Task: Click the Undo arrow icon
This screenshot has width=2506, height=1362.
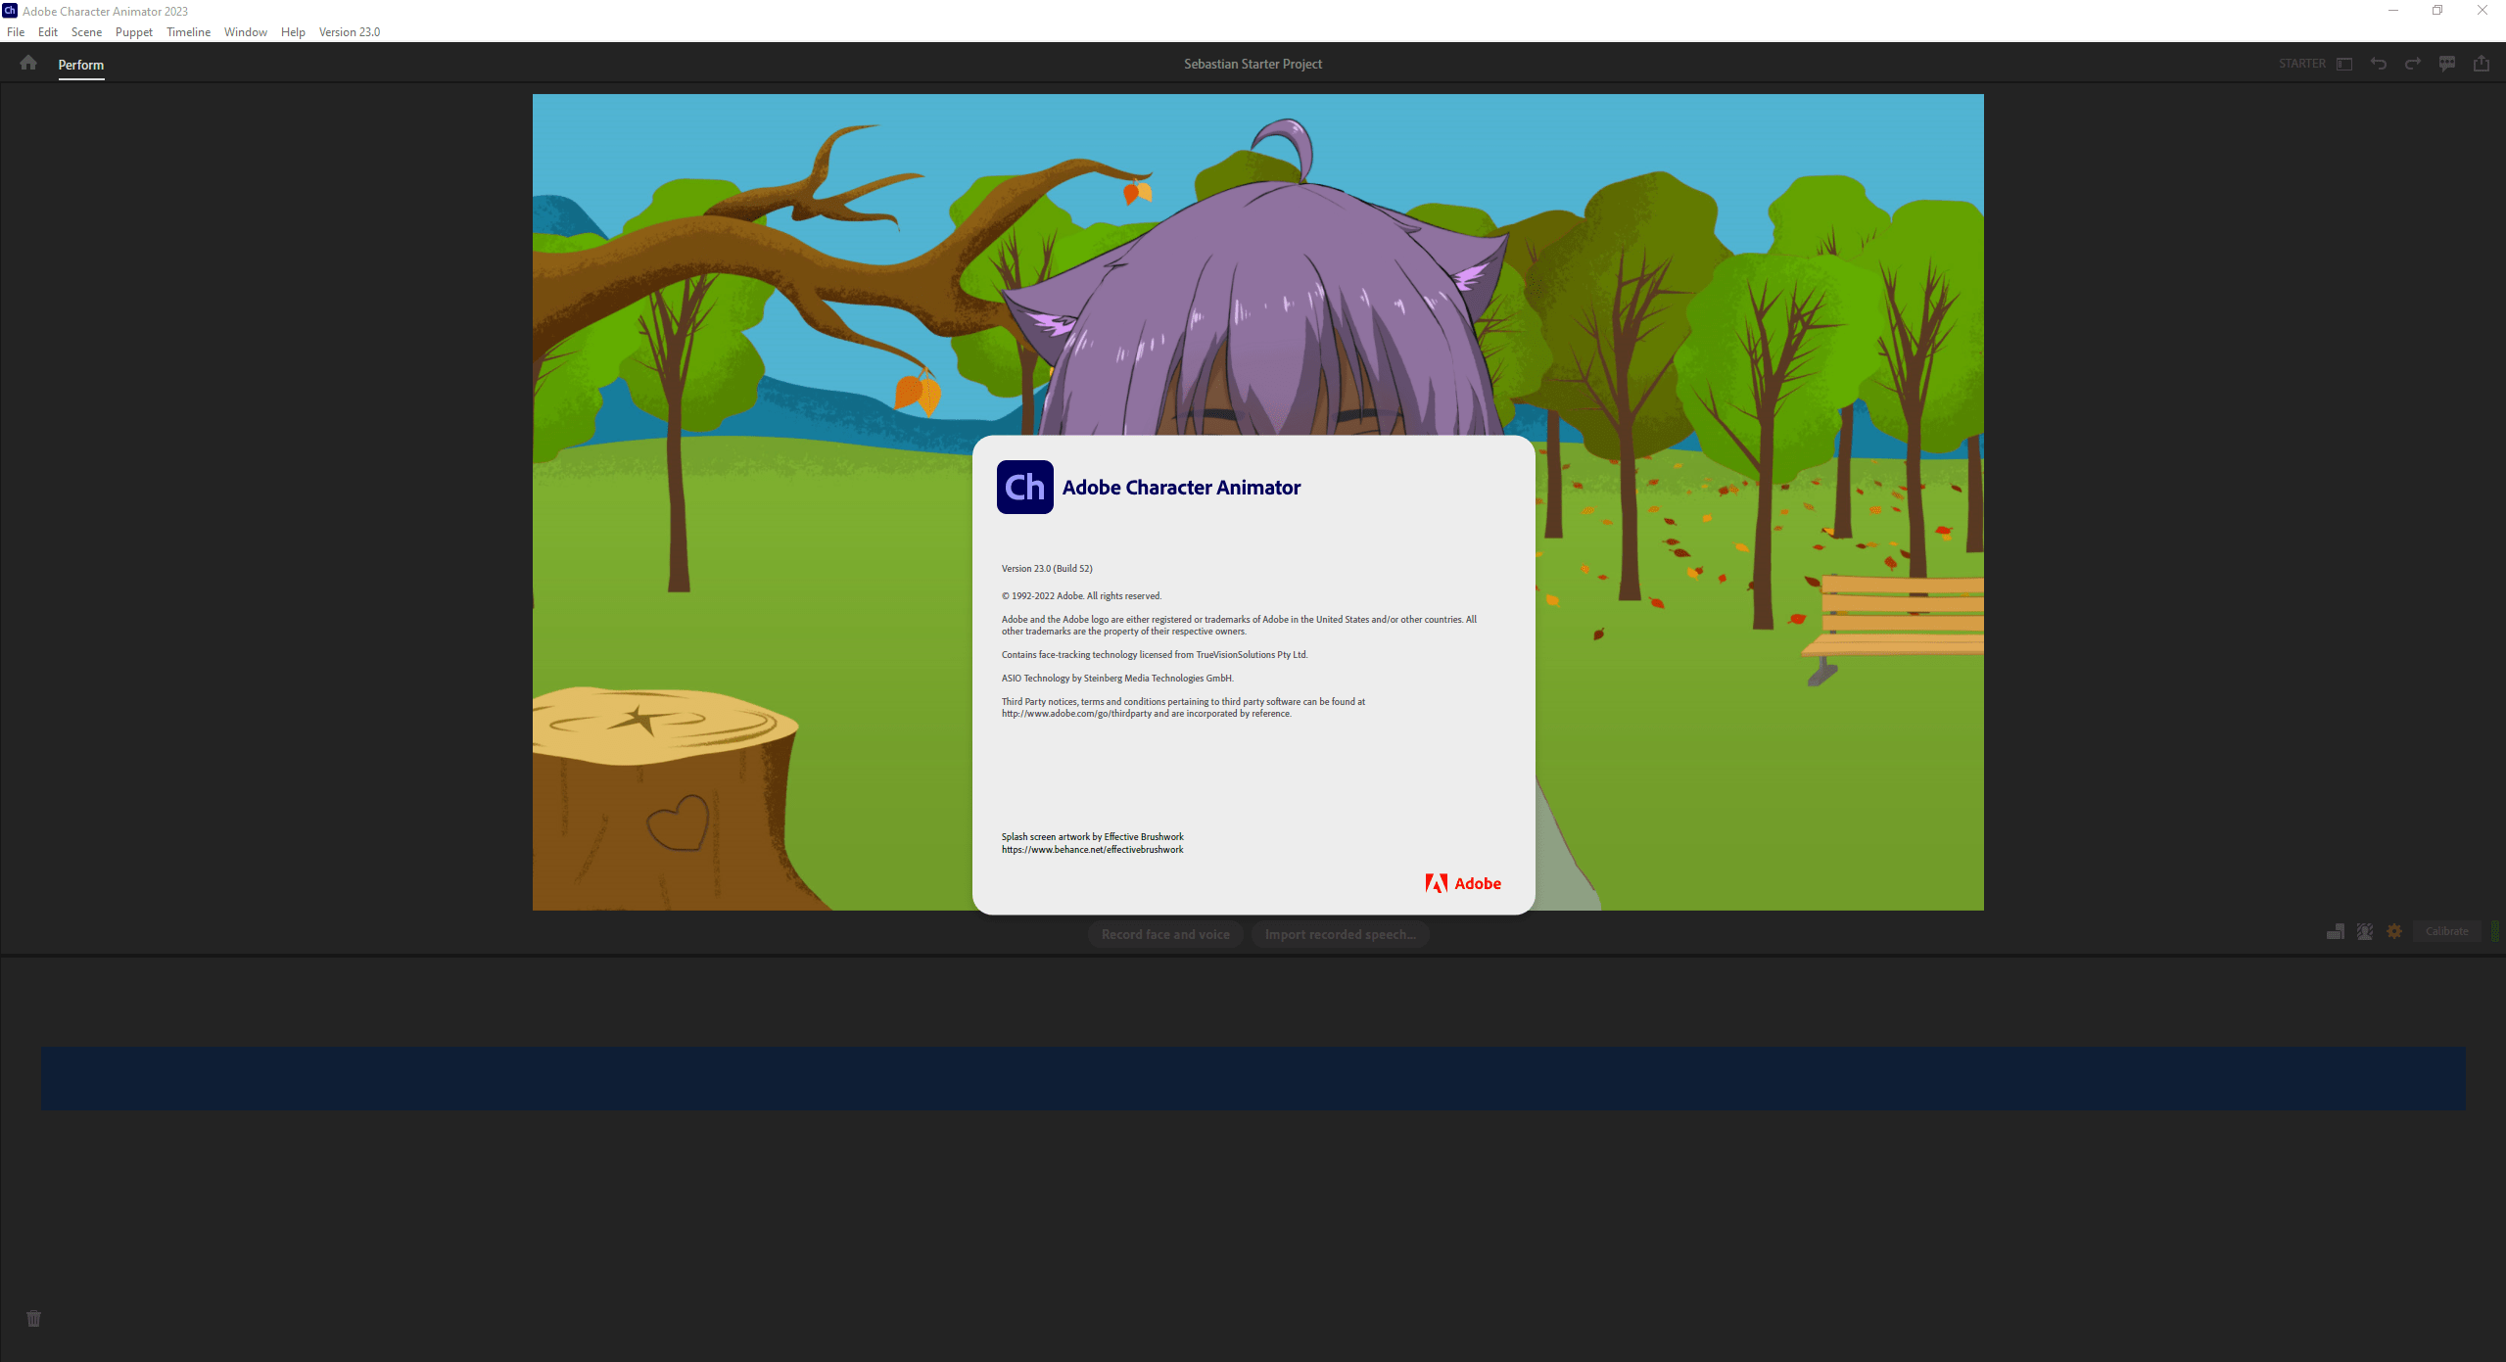Action: click(2379, 64)
